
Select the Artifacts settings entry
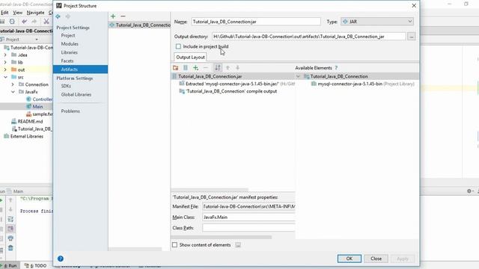pos(80,69)
